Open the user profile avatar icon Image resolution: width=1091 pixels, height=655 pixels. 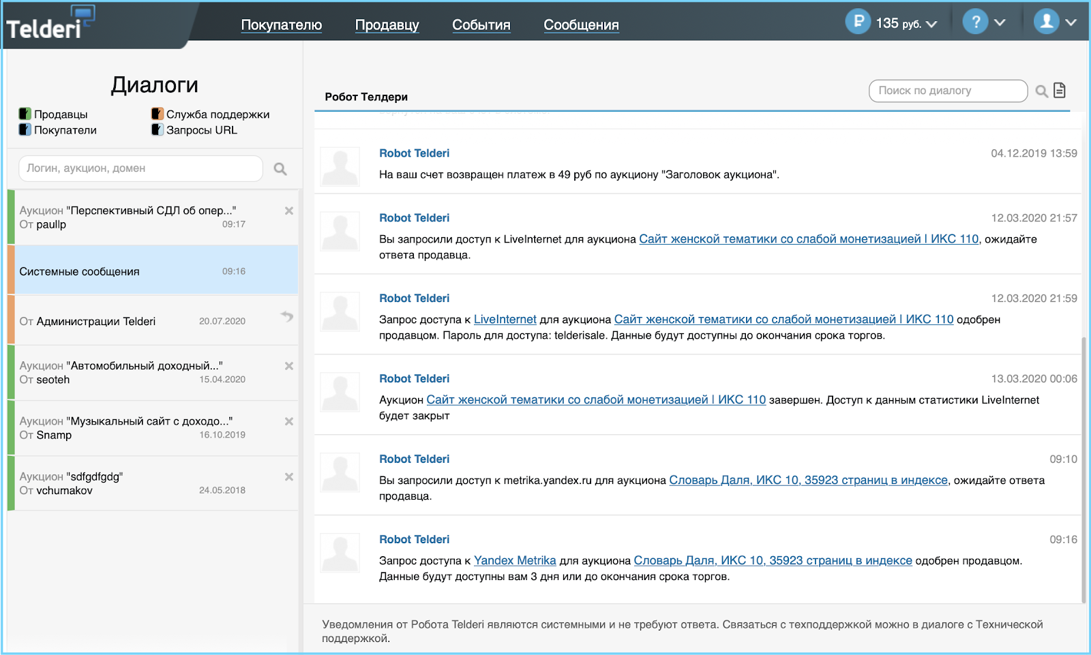coord(1047,21)
